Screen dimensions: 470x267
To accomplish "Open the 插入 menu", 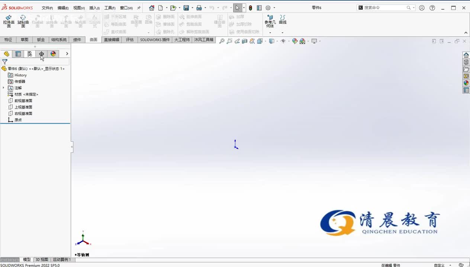I will (x=94, y=8).
